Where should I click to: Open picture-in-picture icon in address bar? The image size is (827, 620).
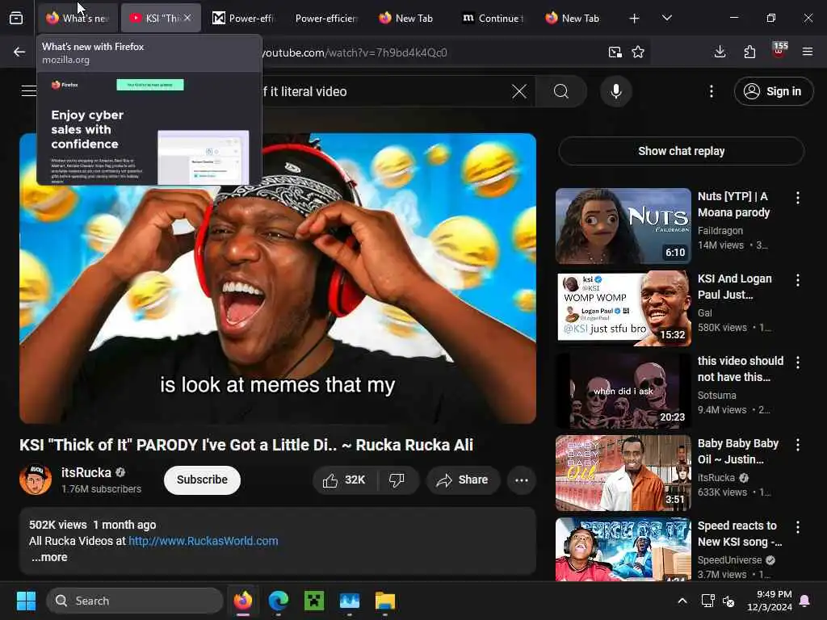(x=615, y=52)
